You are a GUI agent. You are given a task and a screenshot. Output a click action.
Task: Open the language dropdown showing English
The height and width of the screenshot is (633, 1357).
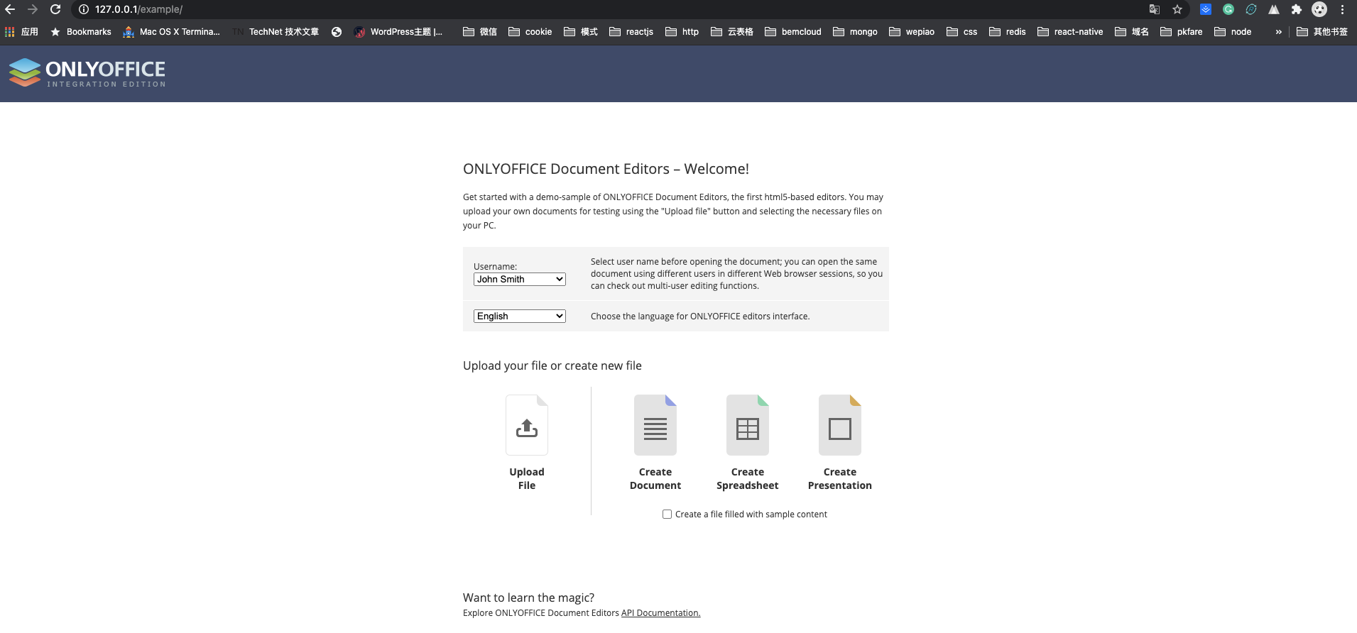pyautogui.click(x=520, y=316)
